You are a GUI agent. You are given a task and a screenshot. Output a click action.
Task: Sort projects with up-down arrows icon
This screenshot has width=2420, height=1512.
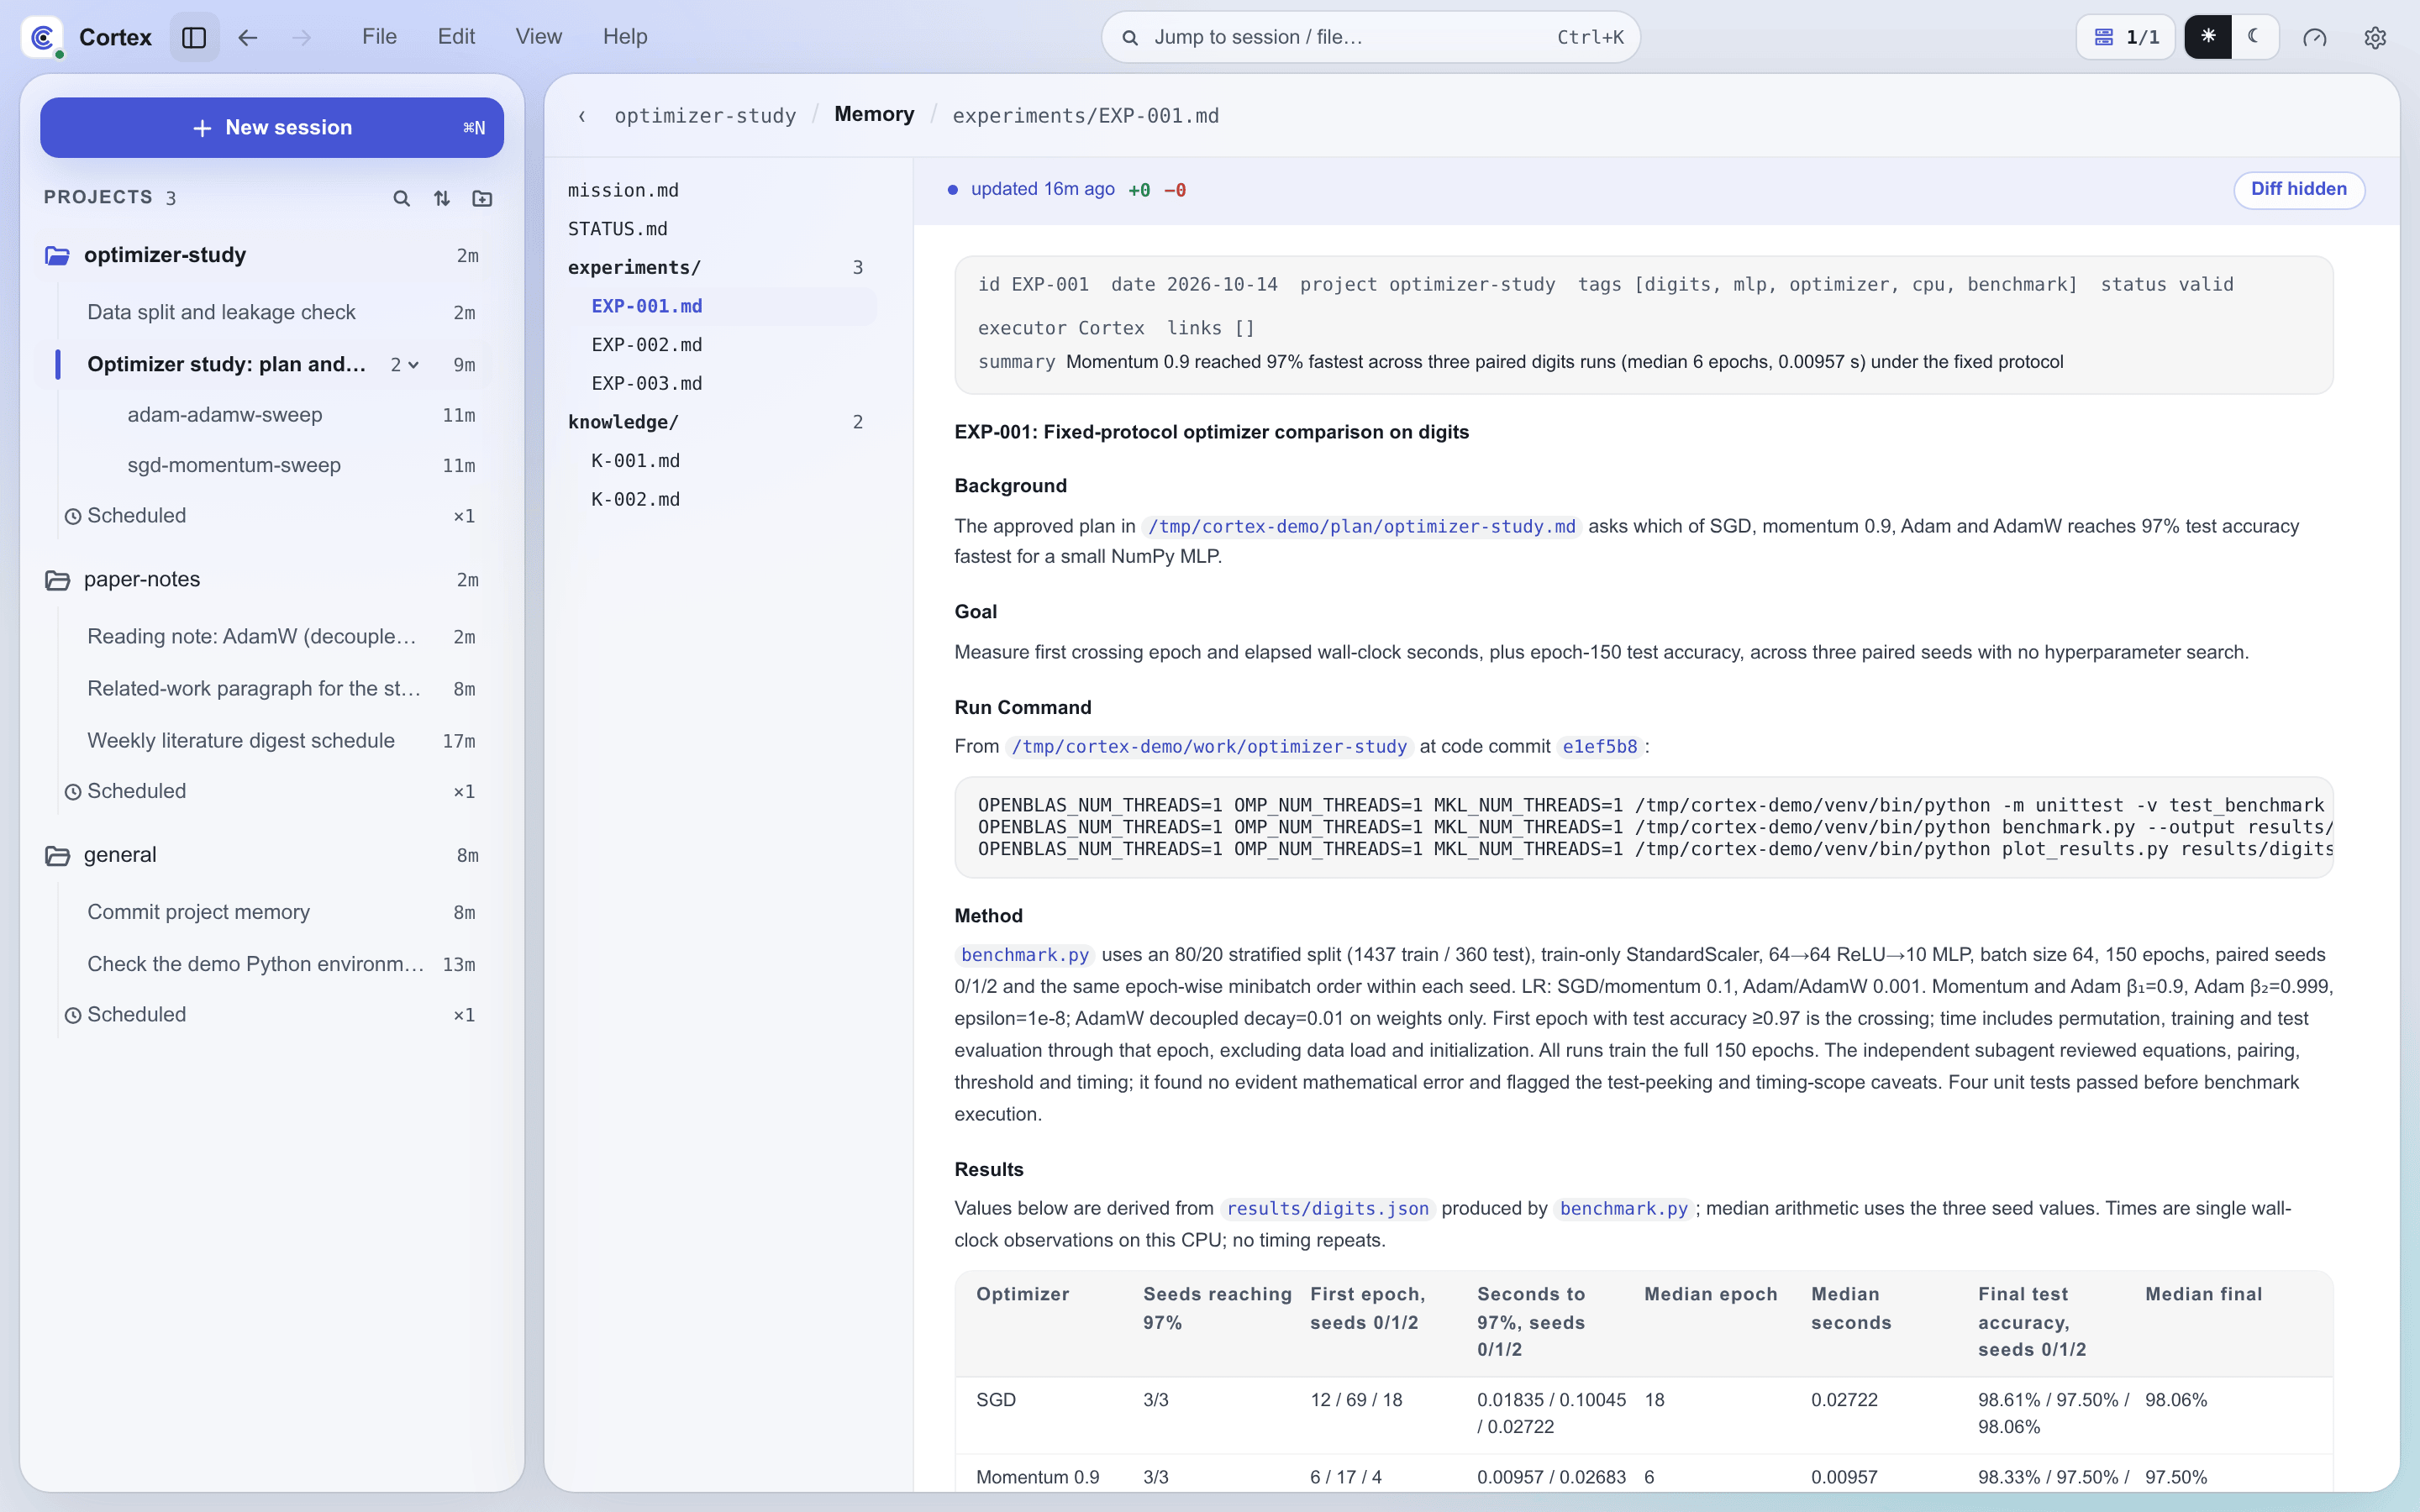point(442,198)
